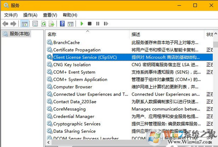Image resolution: width=218 pixels, height=147 pixels.
Task: Open the 操作(A) menu
Action: click(30, 15)
